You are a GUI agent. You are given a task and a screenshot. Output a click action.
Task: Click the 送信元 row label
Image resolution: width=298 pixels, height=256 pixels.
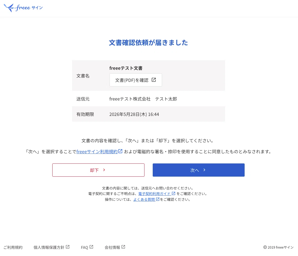83,99
